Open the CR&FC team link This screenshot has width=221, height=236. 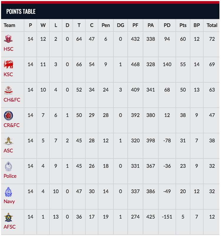[11, 125]
